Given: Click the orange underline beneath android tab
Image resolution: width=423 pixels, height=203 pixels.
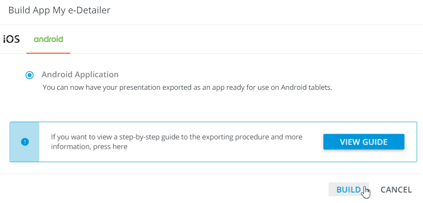Looking at the screenshot, I should (48, 53).
